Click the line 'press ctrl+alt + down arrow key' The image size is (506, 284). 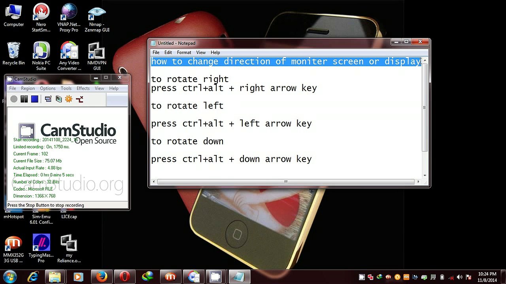pos(231,159)
